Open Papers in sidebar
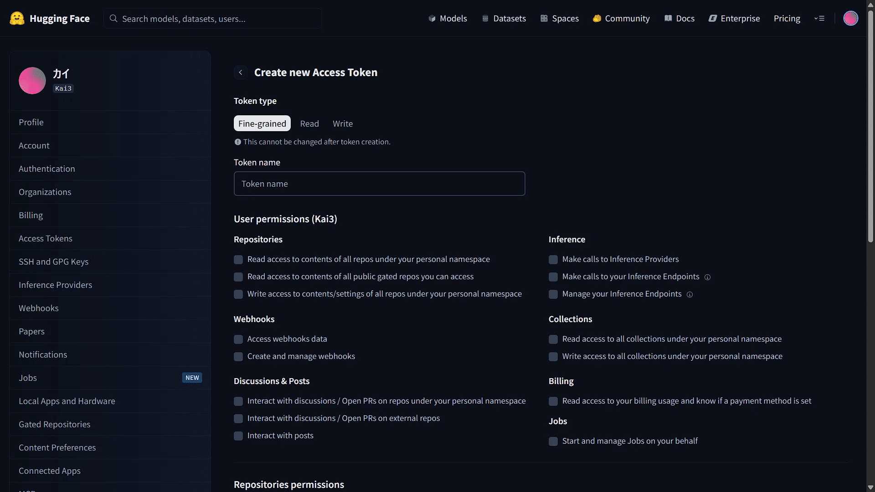This screenshot has width=875, height=492. point(110,331)
